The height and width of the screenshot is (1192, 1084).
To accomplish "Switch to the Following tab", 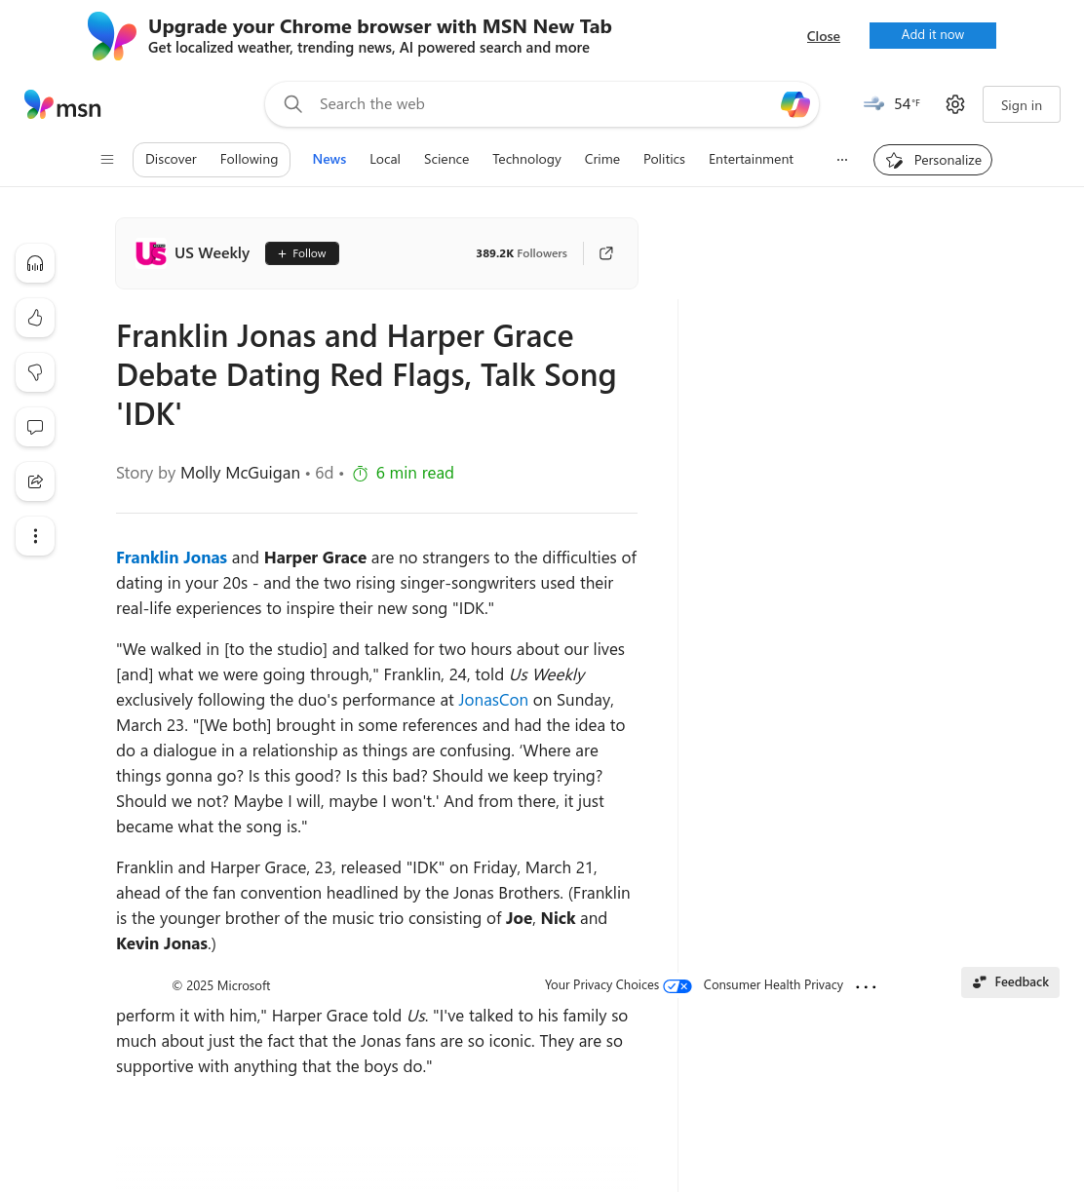I will (249, 160).
